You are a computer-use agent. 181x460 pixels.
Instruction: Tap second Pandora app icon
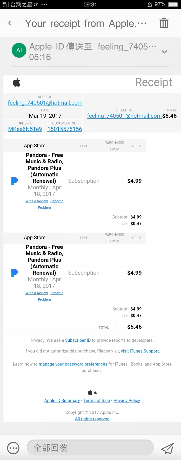click(15, 273)
